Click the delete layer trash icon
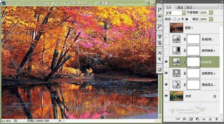 tap(217, 119)
